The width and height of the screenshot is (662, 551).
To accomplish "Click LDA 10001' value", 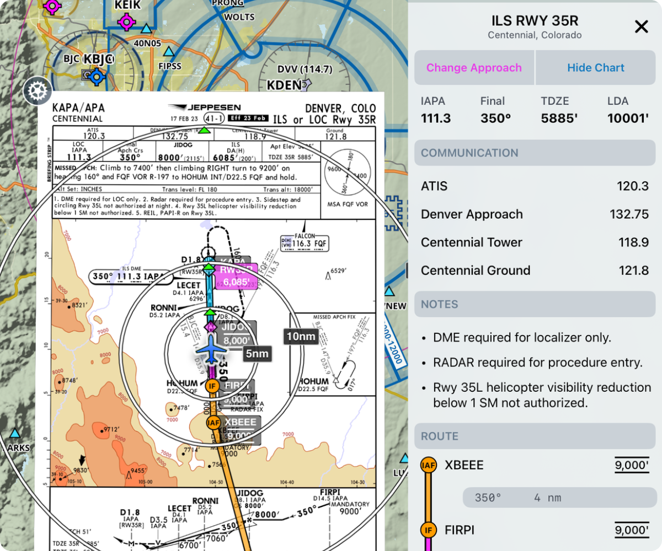I will click(x=628, y=118).
